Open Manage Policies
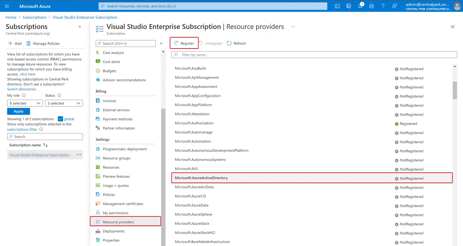 point(43,43)
